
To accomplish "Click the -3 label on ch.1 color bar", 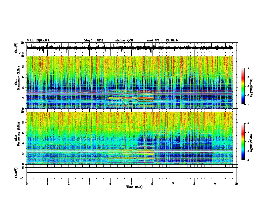I will point(248,68).
